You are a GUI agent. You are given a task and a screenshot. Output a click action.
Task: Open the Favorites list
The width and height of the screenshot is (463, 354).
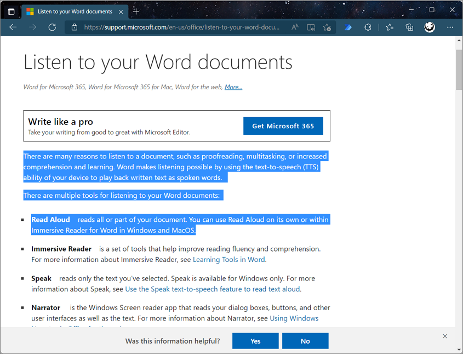click(390, 27)
